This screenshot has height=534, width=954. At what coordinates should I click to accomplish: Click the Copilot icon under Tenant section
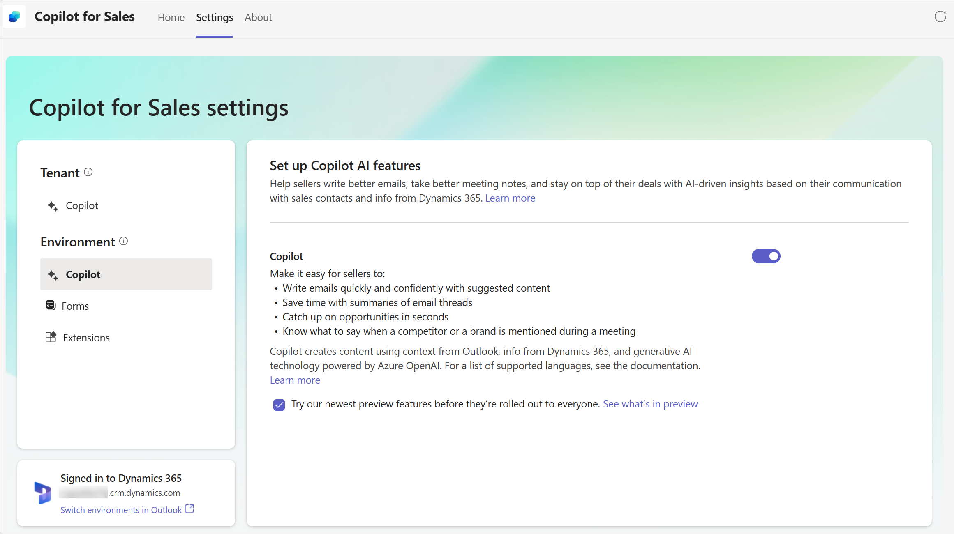[x=53, y=205]
